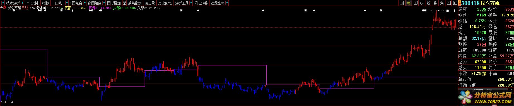The height and width of the screenshot is (106, 514).
Task: Collapse the side panel with the arrow-bar icon
Action: click(x=455, y=3)
